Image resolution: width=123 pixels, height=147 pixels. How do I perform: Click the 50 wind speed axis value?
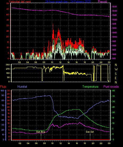point(8,3)
